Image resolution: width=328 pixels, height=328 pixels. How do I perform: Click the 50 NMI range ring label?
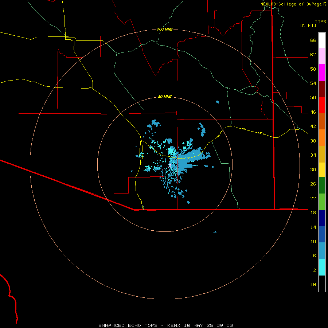click(165, 97)
